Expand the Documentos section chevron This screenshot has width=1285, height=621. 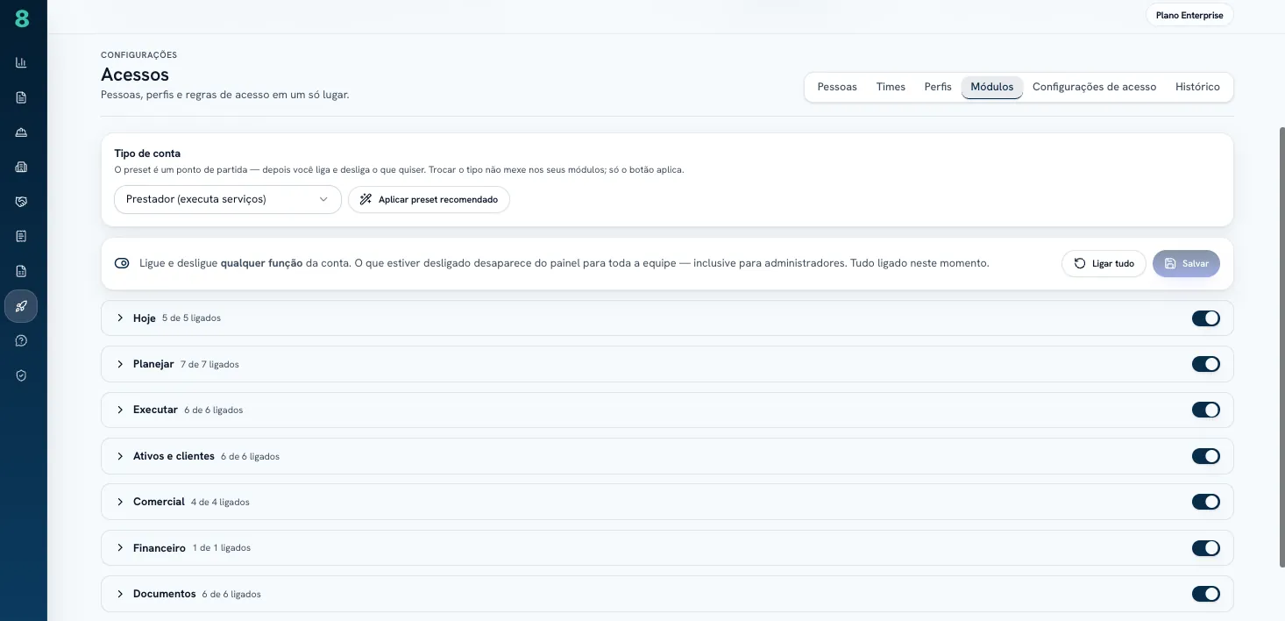point(121,594)
